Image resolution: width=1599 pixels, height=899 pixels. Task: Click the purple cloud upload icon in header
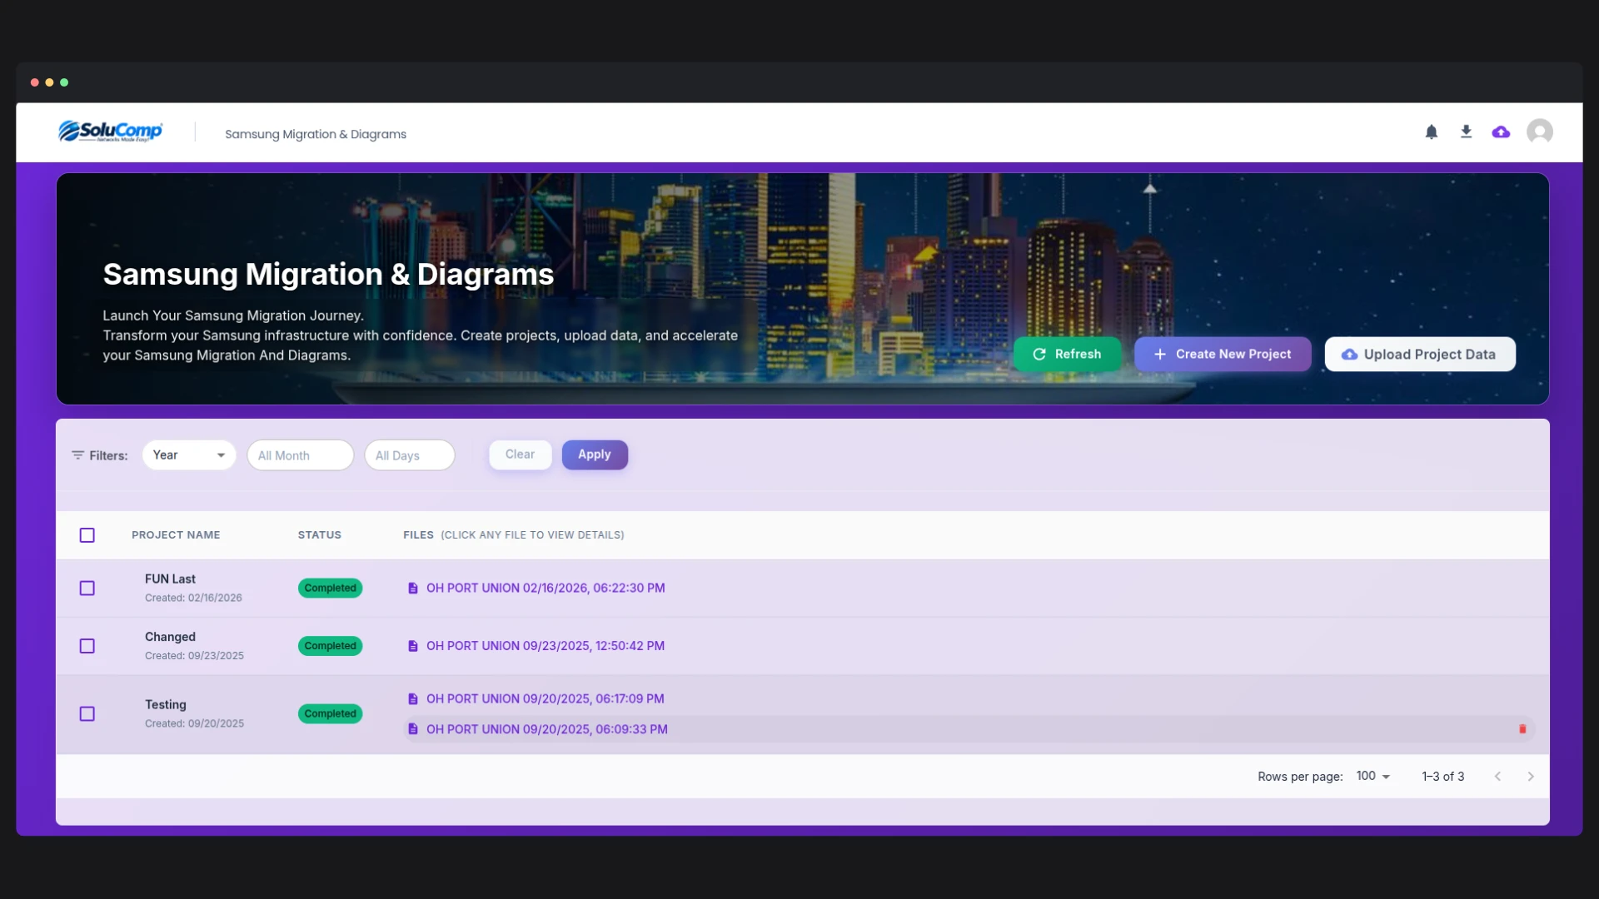[x=1501, y=132]
